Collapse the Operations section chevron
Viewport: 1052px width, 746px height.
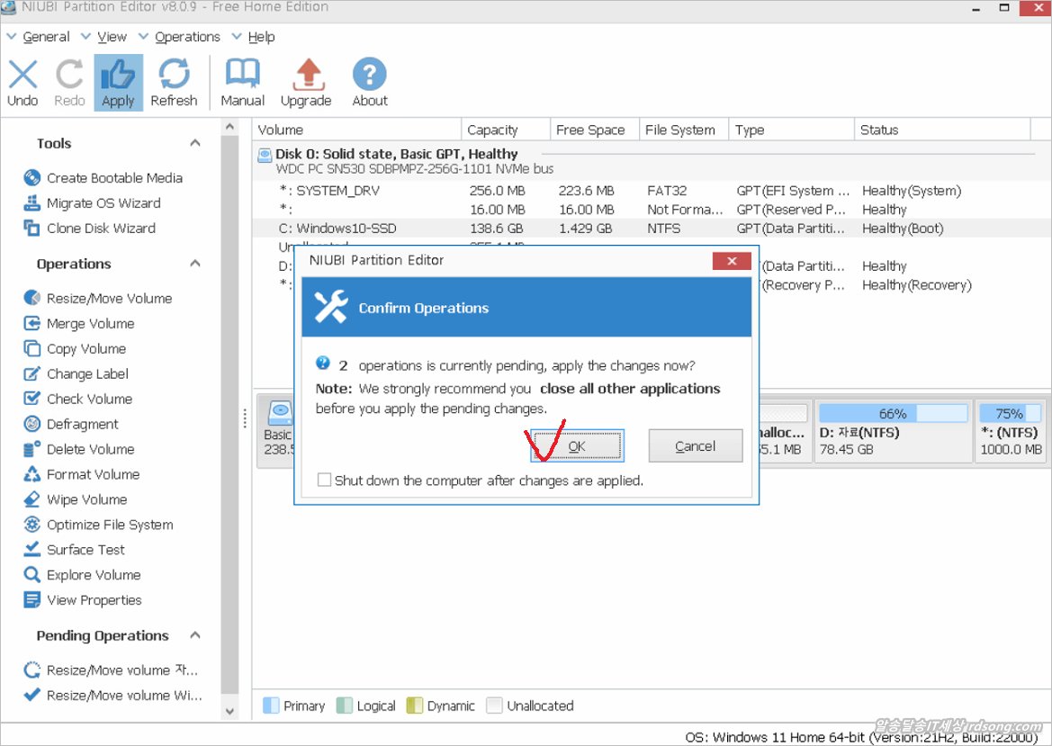pyautogui.click(x=195, y=264)
